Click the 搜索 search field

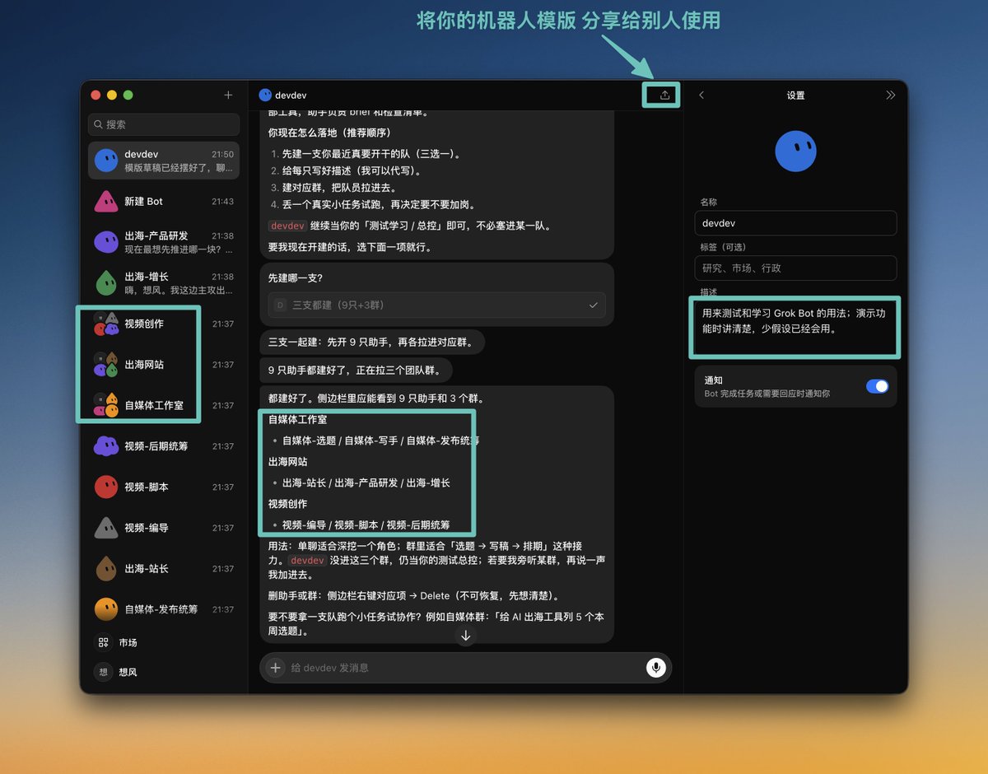164,124
